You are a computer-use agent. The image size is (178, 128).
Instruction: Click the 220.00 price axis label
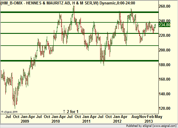(164, 35)
